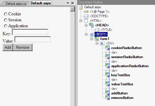The image size is (155, 106).
Task: Click the HTML node icon
Action: click(86, 21)
